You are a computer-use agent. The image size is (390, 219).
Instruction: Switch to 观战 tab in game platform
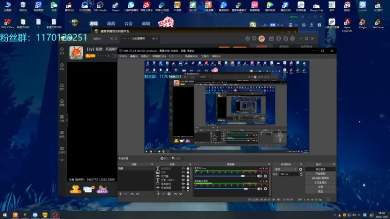pos(111,23)
